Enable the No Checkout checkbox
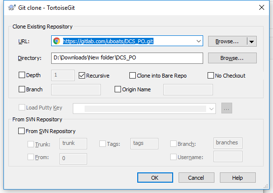 pos(211,76)
